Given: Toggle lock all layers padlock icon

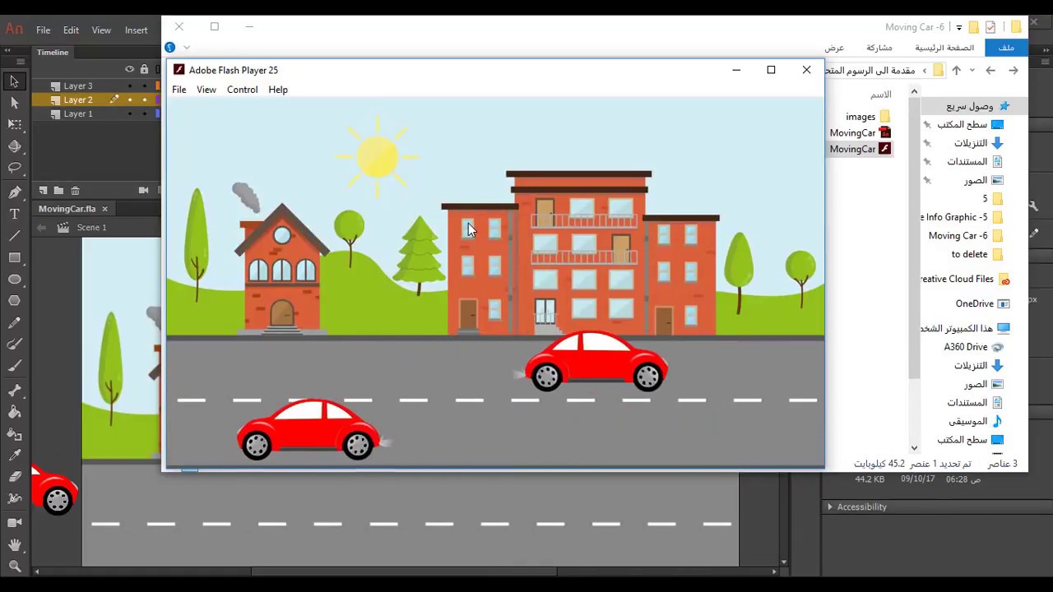Looking at the screenshot, I should tap(144, 69).
